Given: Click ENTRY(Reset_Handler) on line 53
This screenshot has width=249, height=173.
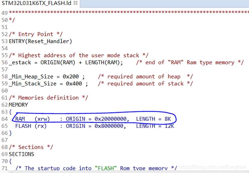Looking at the screenshot, I should click(x=40, y=41).
